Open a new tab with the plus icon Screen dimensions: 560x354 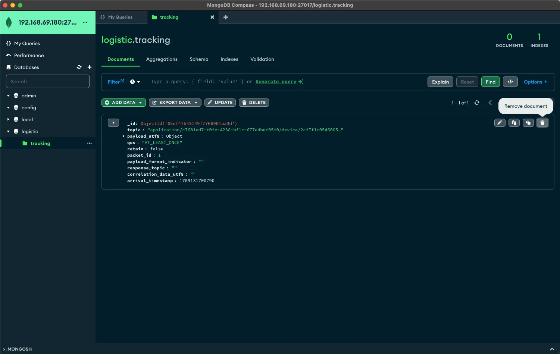[226, 17]
